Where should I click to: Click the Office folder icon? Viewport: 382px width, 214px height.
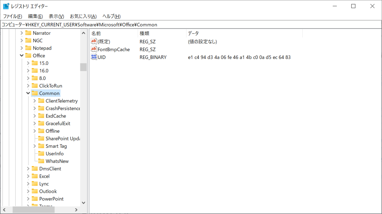click(x=28, y=55)
